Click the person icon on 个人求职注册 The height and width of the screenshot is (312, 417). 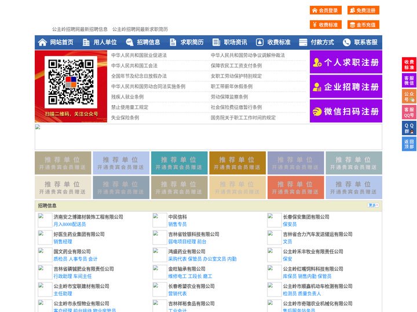point(317,62)
